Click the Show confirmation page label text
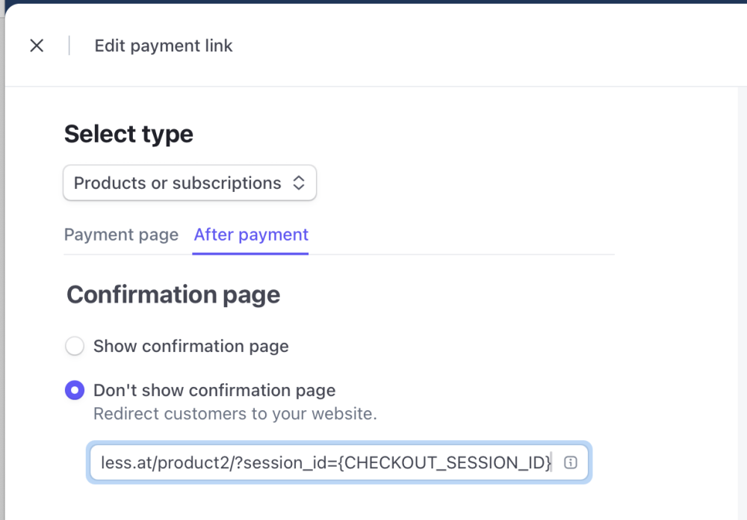Image resolution: width=747 pixels, height=520 pixels. click(190, 347)
